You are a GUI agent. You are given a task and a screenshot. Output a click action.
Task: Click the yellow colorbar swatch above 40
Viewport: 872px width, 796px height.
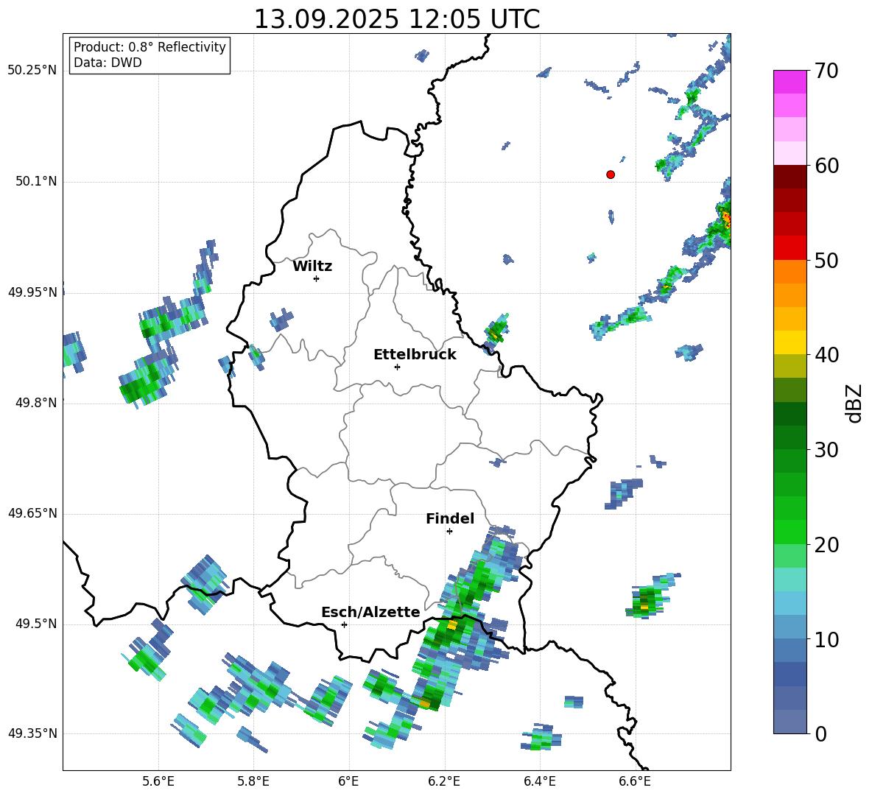790,342
